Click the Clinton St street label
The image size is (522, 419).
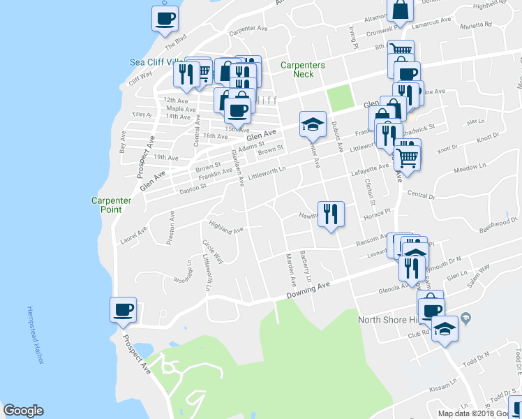[370, 192]
